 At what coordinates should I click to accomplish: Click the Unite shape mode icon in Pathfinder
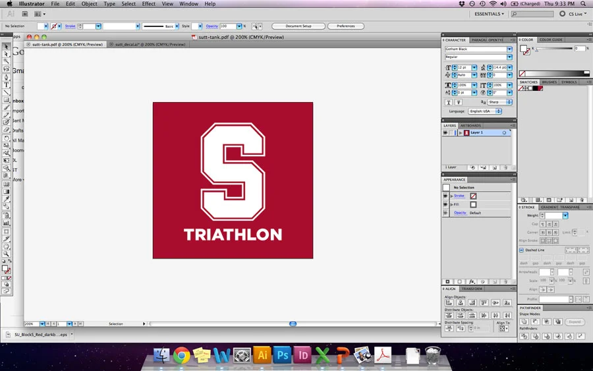524,322
